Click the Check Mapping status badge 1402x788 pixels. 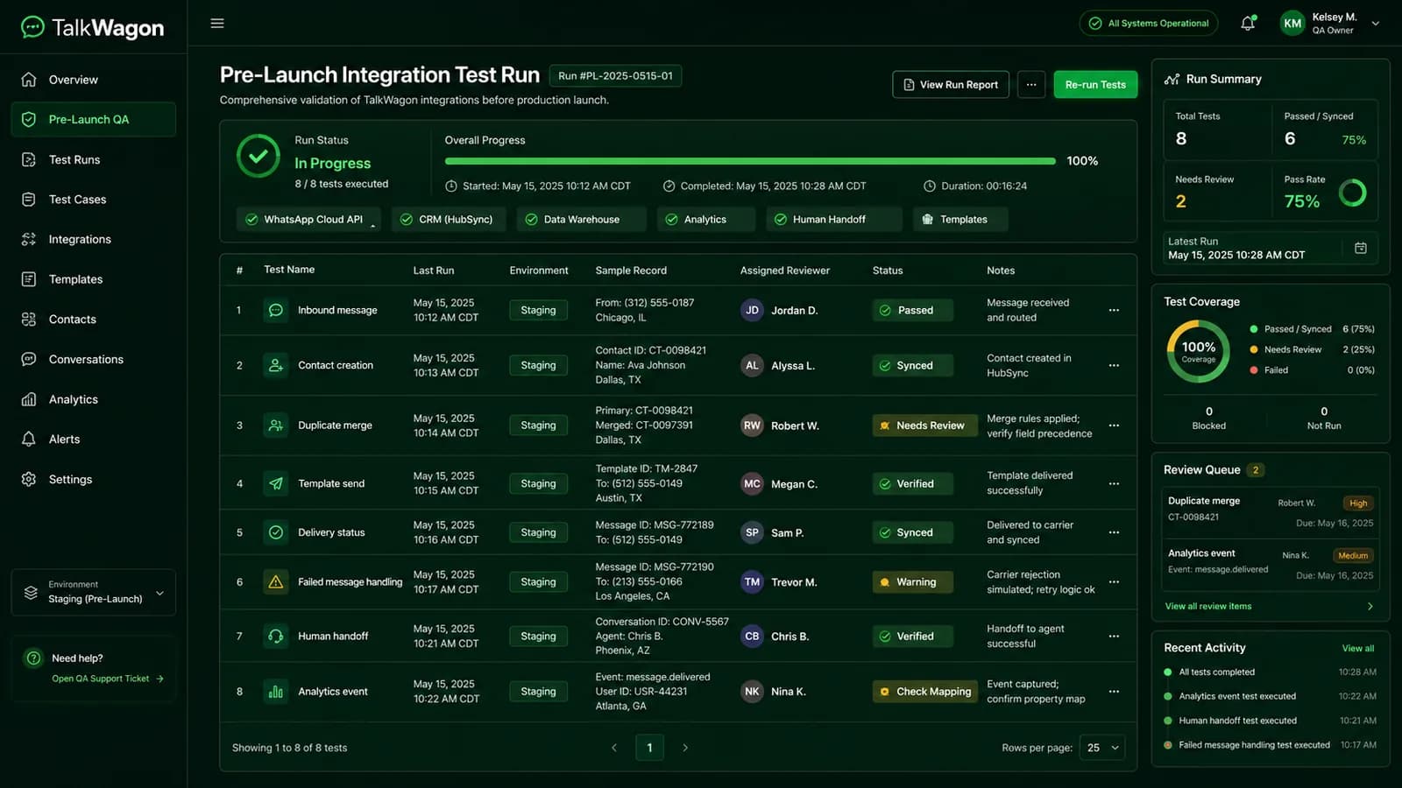[x=924, y=692]
